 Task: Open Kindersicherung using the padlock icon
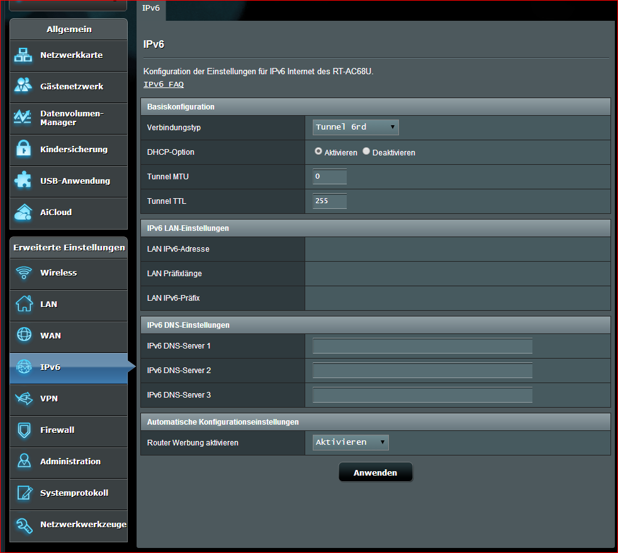tap(23, 149)
